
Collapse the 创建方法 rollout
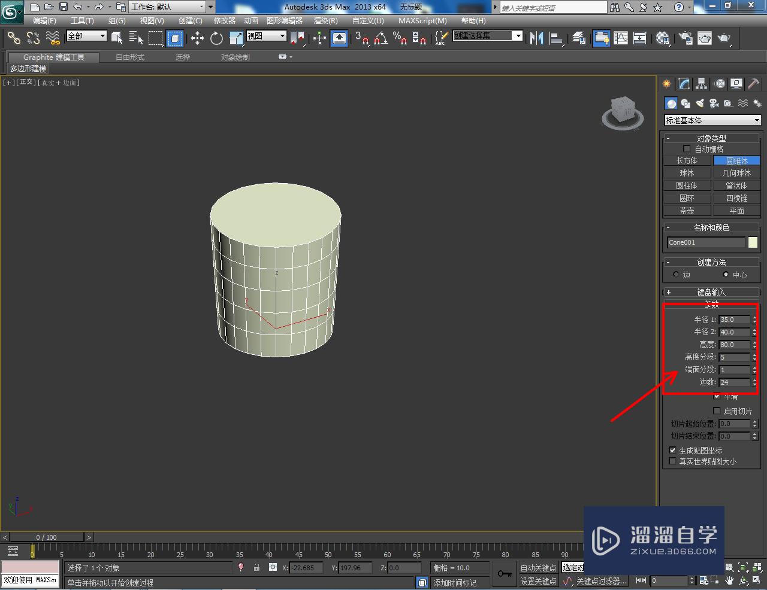click(711, 262)
